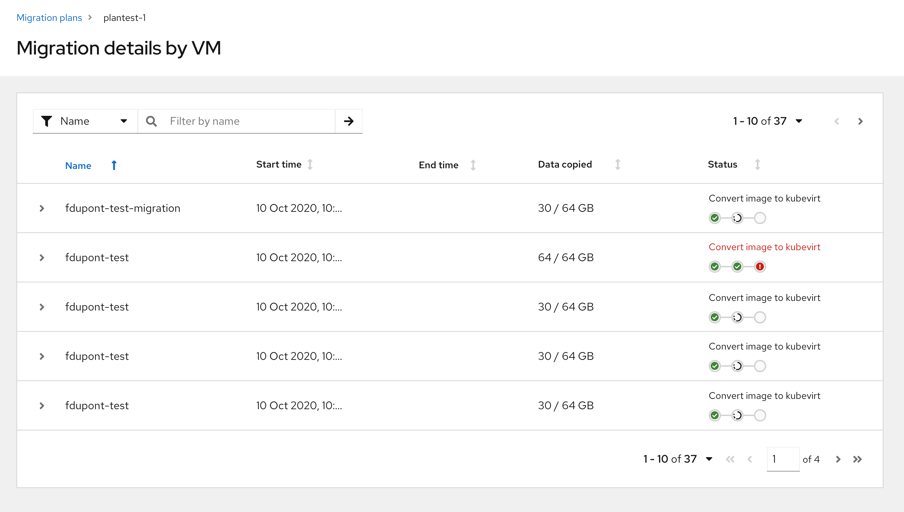Sort by End time column
The image size is (904, 512).
438,165
